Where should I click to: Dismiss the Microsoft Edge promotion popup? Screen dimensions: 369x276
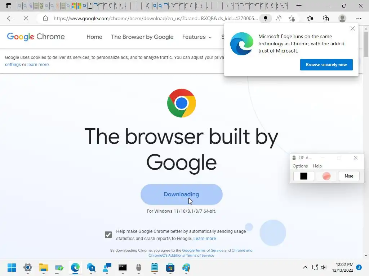(352, 29)
